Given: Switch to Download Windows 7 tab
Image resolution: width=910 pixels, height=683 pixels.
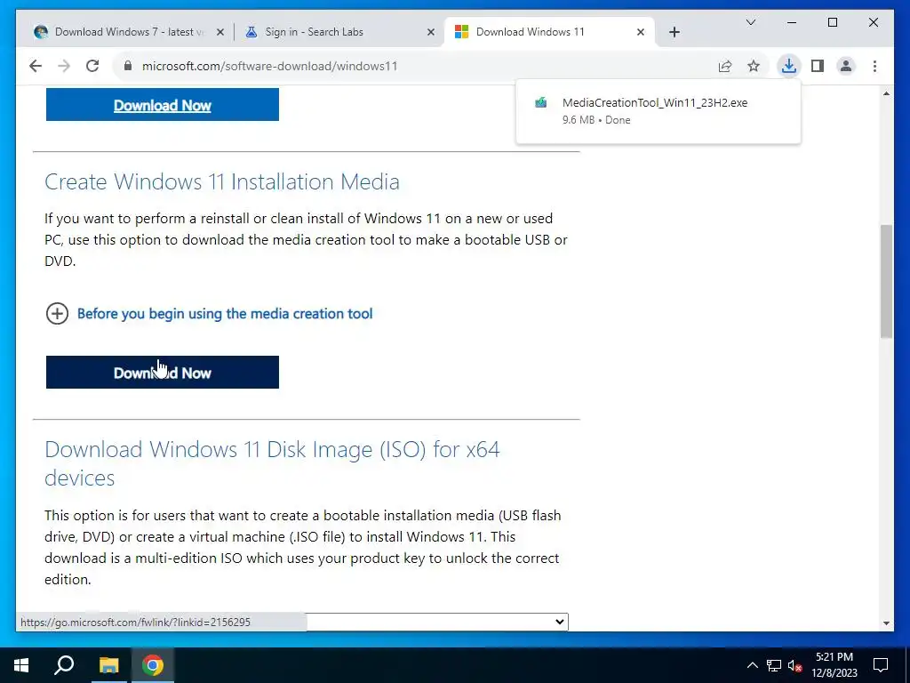Looking at the screenshot, I should pos(130,32).
